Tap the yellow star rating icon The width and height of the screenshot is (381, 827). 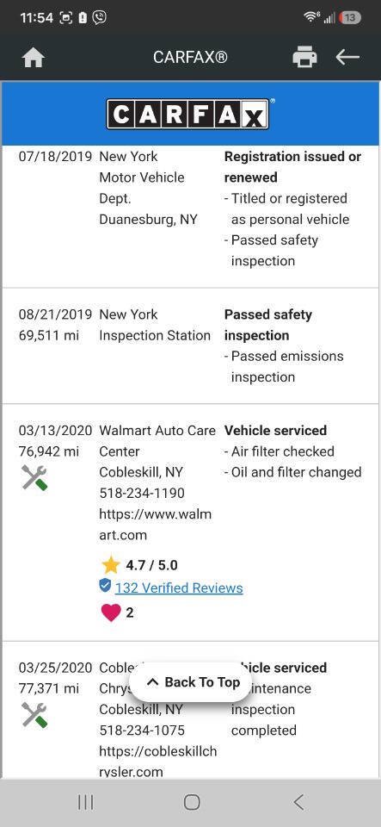[x=111, y=565]
